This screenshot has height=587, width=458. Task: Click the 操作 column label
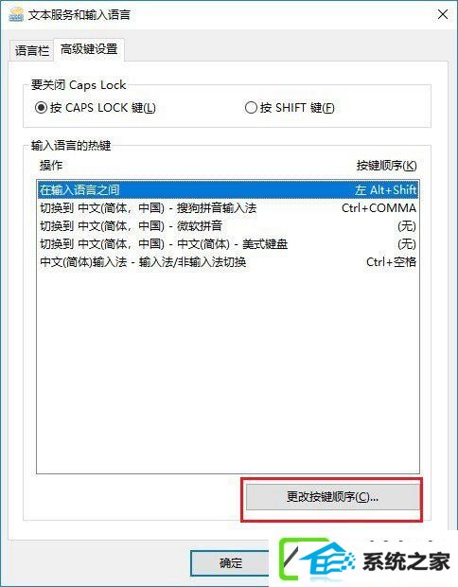51,165
